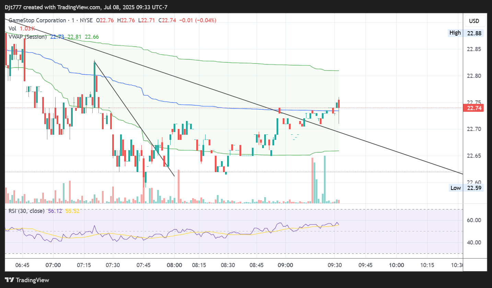Select the GameStop Corporation symbol title
492x288 pixels.
point(37,20)
